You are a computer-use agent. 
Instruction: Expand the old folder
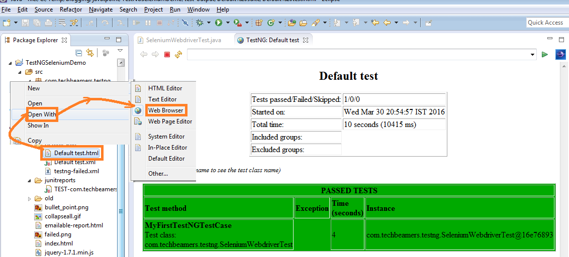click(x=29, y=199)
